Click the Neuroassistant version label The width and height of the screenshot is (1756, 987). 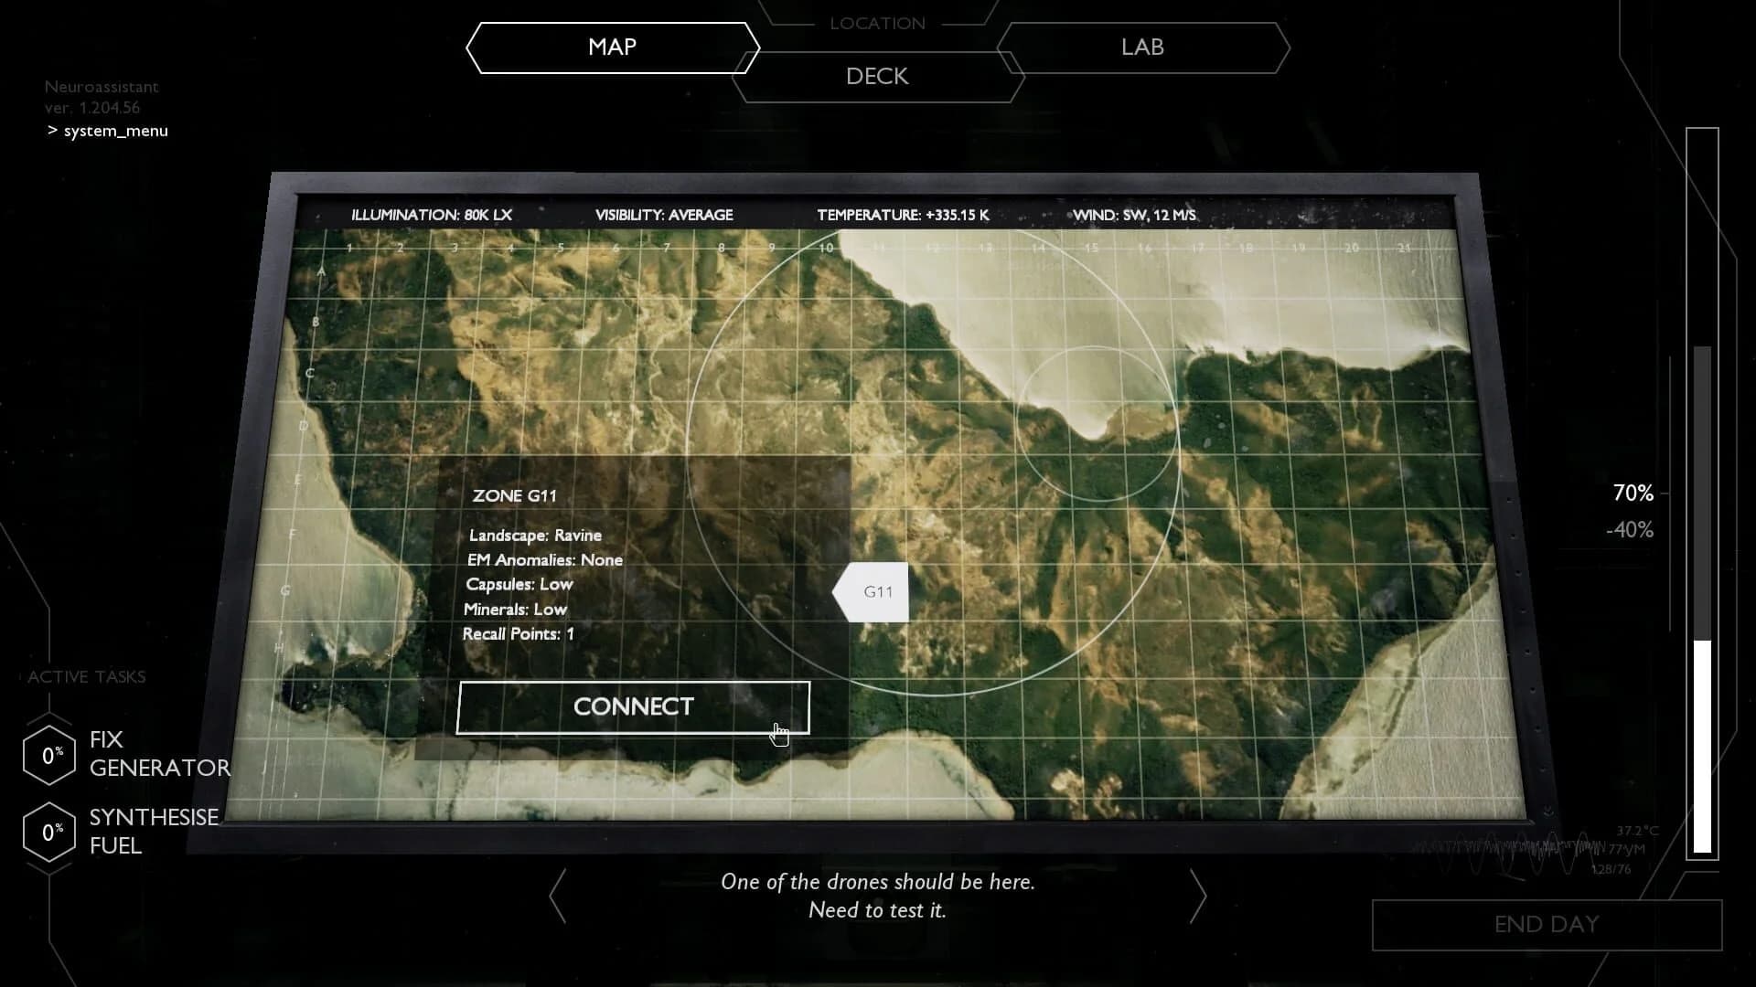tap(102, 97)
